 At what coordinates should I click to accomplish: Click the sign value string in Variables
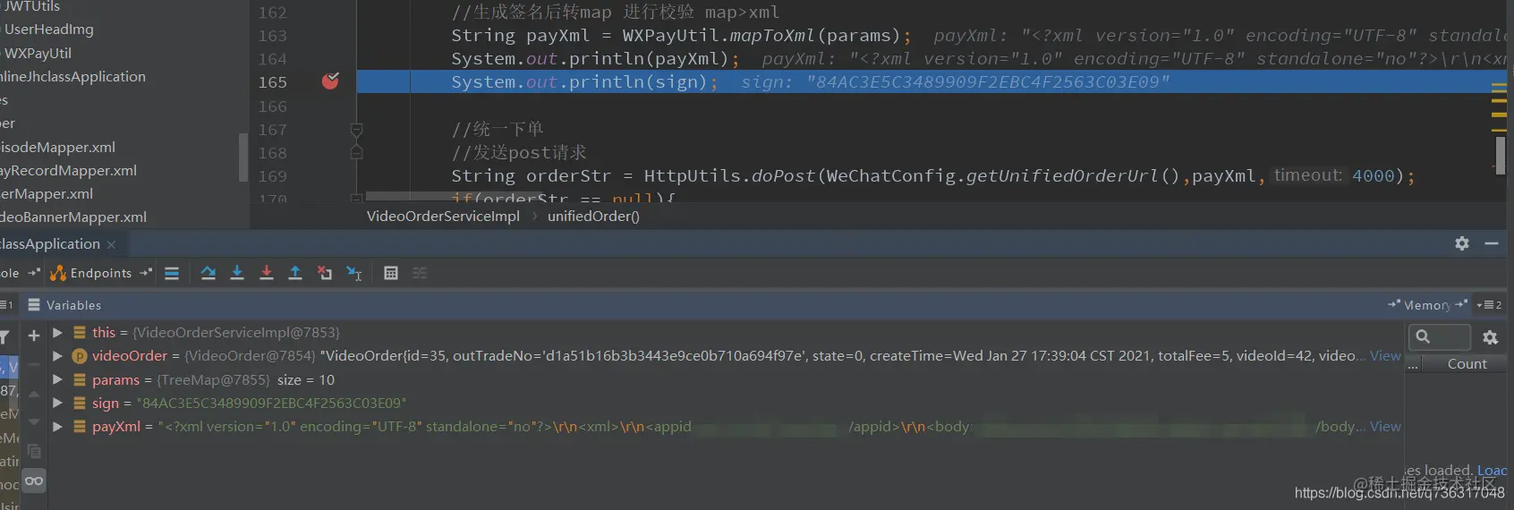click(x=271, y=403)
